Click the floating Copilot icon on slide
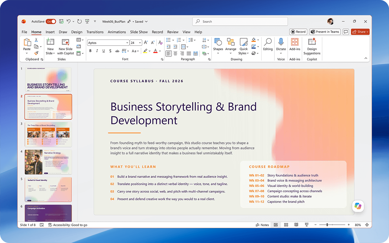The image size is (389, 243). [358, 206]
